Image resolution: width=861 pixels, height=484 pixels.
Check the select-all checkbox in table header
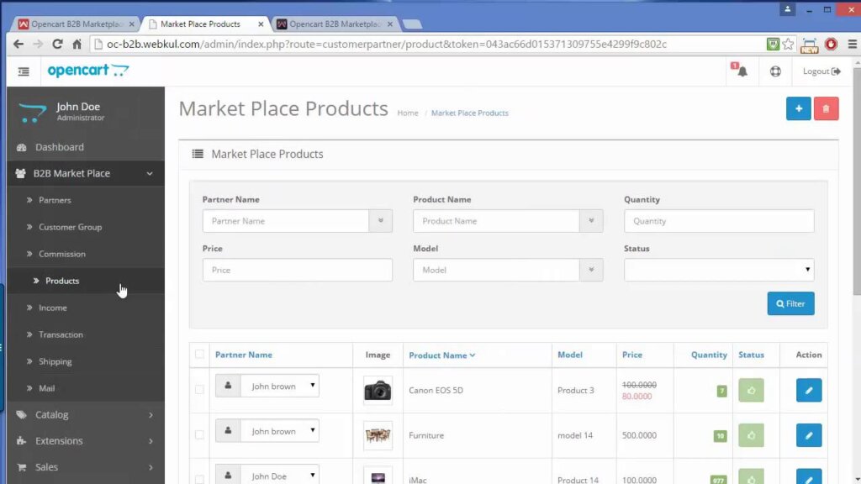pos(199,355)
